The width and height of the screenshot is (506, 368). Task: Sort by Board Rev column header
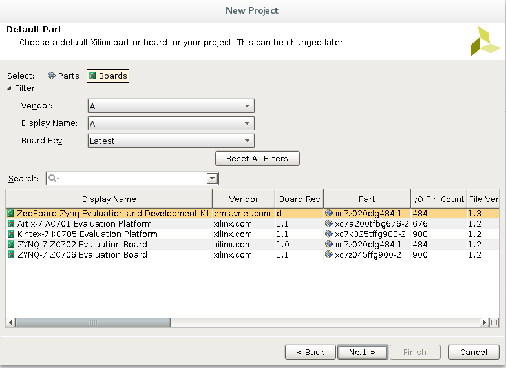coord(299,199)
